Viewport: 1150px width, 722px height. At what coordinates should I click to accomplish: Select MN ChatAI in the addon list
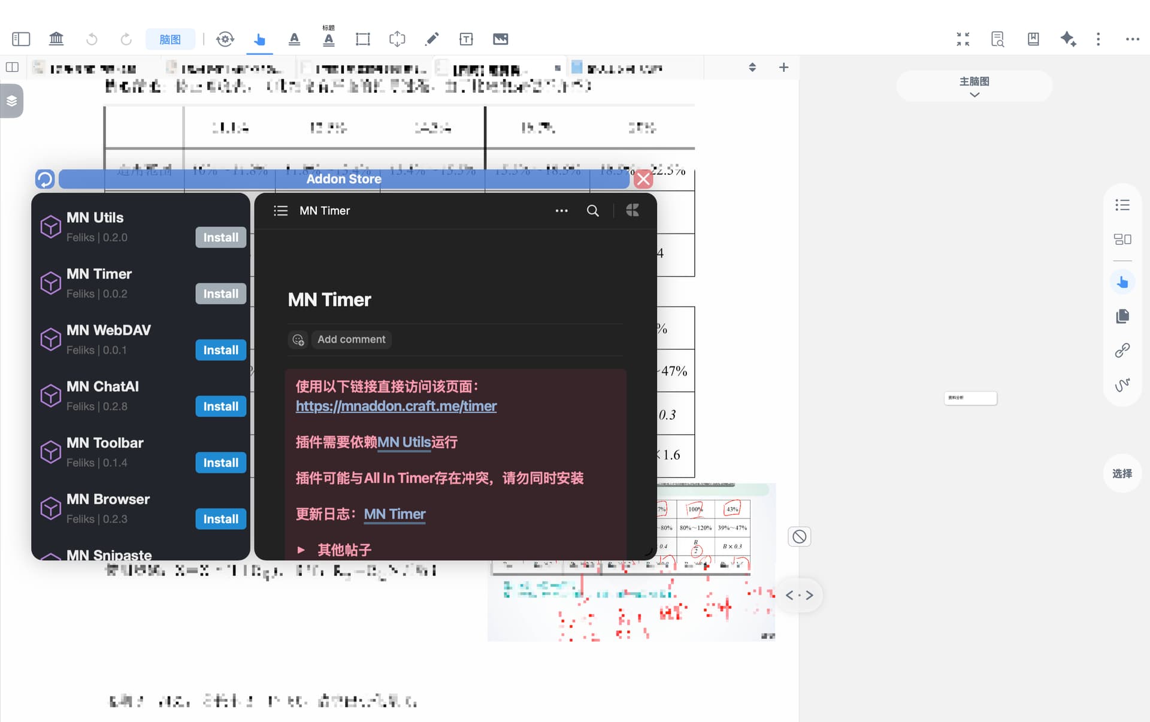click(102, 387)
